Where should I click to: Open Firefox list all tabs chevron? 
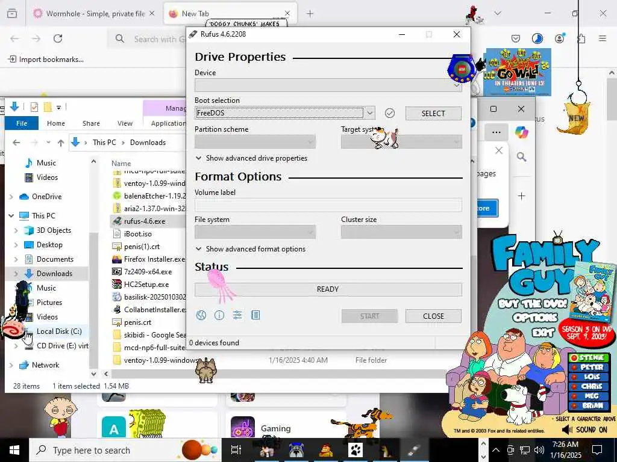(x=498, y=13)
